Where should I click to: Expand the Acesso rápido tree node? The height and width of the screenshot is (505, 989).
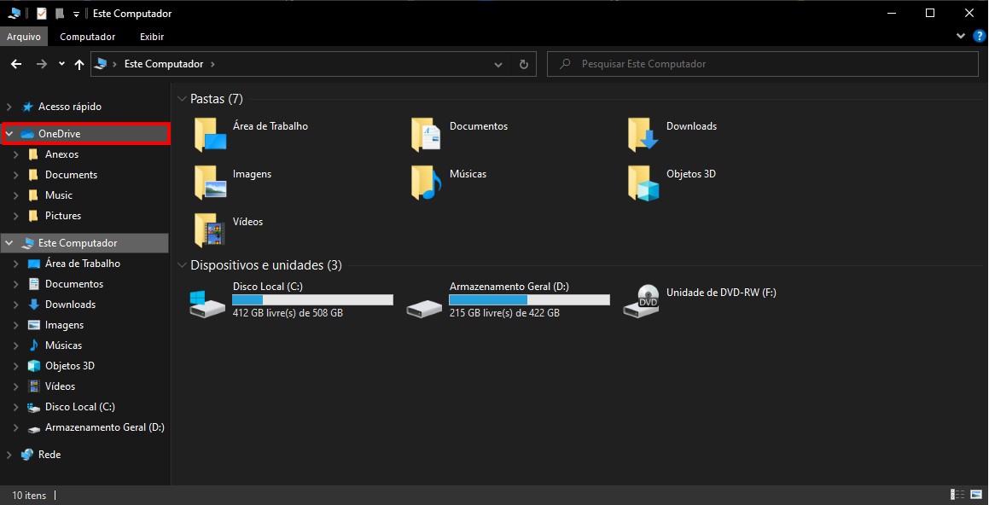[9, 107]
